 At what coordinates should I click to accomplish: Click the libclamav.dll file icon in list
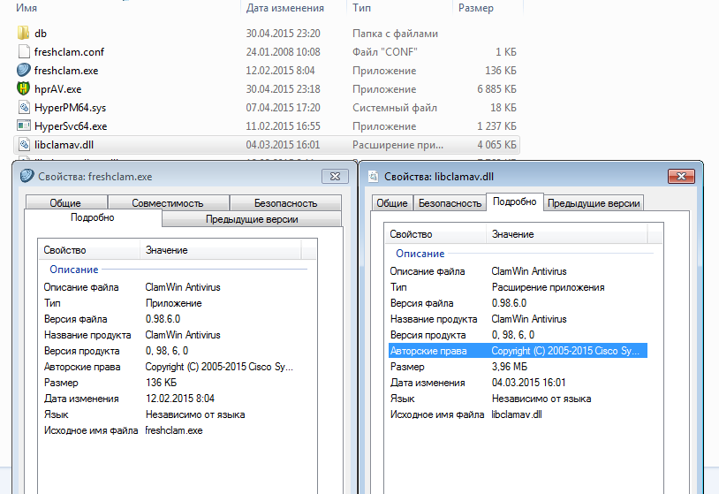click(x=24, y=144)
